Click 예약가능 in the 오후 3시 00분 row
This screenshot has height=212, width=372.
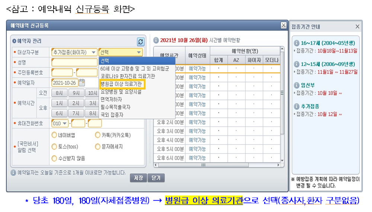(197, 131)
